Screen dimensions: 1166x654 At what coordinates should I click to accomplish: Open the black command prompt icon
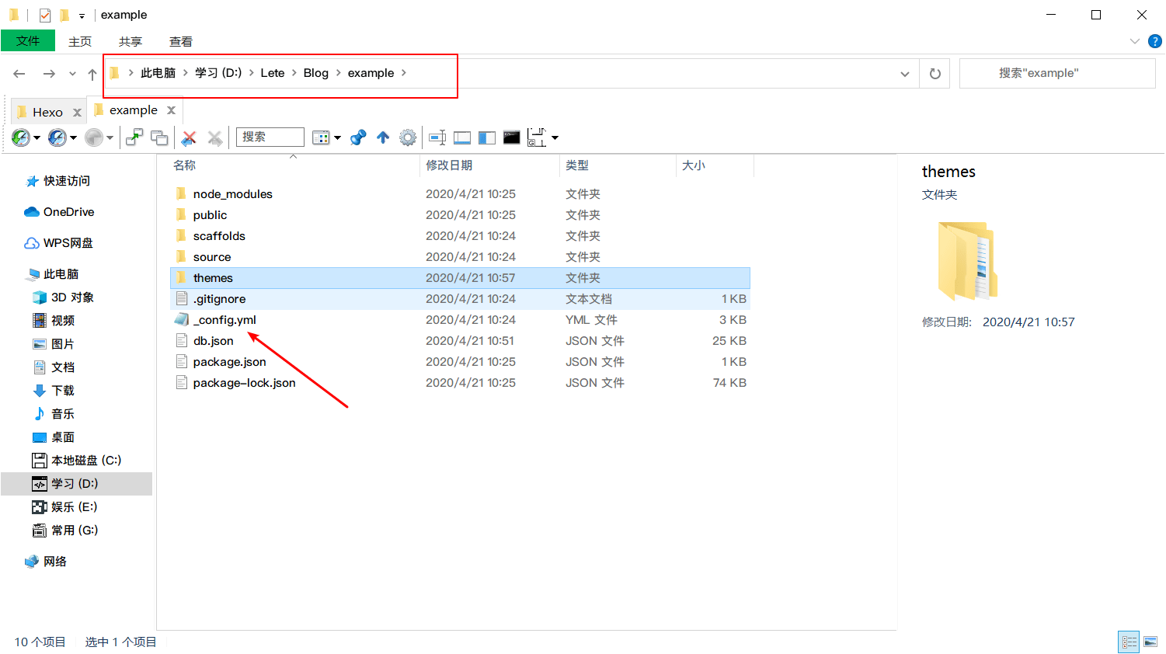click(511, 138)
